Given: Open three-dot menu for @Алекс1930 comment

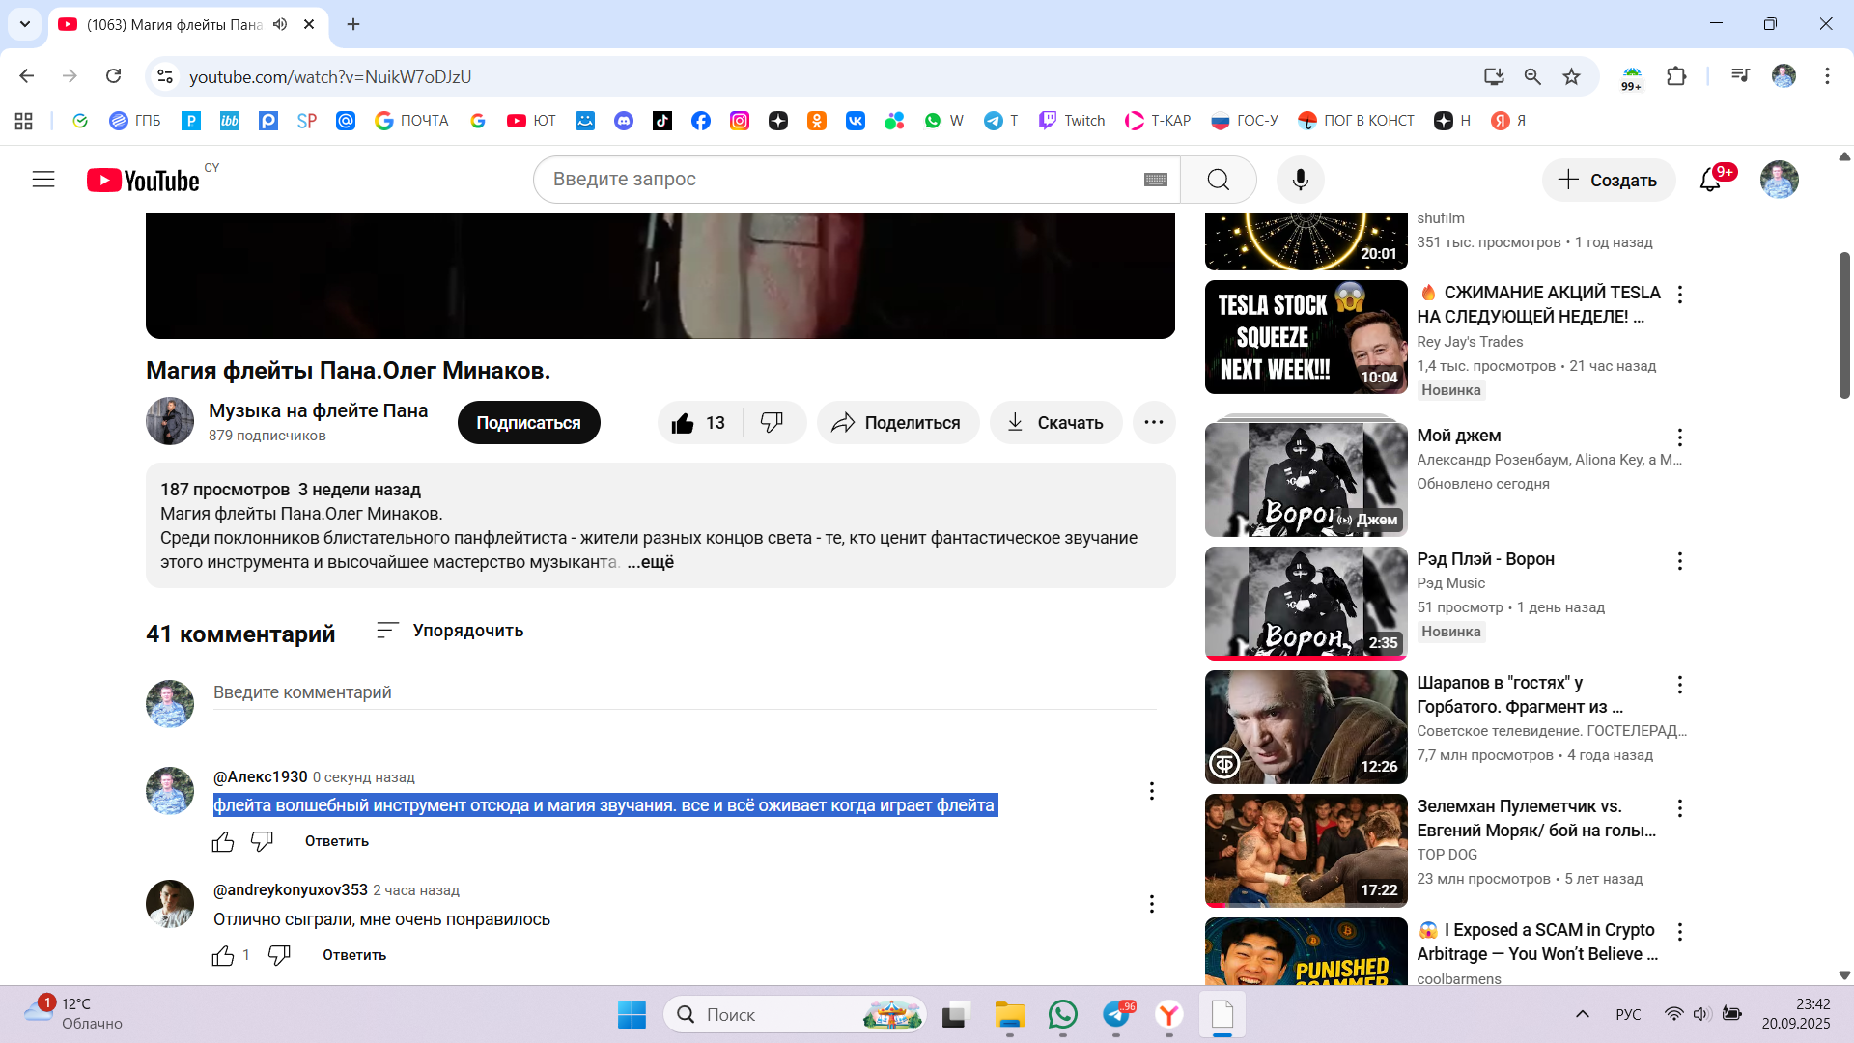Looking at the screenshot, I should click(1151, 791).
